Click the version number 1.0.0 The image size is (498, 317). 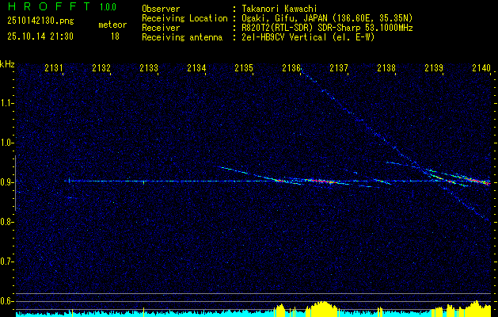(x=108, y=7)
